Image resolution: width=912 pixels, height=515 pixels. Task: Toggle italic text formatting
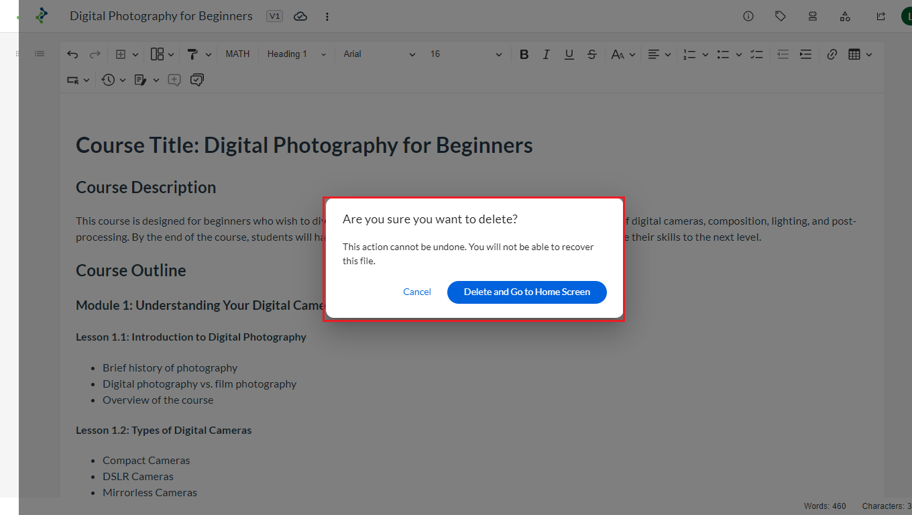point(547,54)
